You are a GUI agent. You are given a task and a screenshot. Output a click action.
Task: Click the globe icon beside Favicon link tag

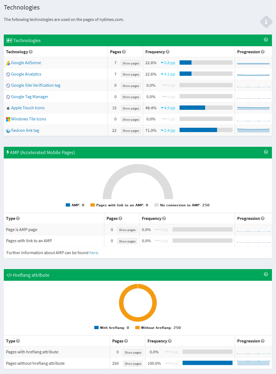click(x=8, y=130)
